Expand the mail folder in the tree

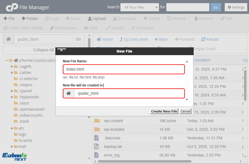click(12, 147)
